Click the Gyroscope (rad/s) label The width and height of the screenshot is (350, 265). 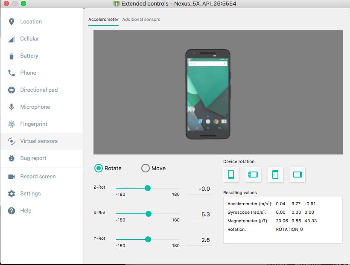pyautogui.click(x=247, y=213)
